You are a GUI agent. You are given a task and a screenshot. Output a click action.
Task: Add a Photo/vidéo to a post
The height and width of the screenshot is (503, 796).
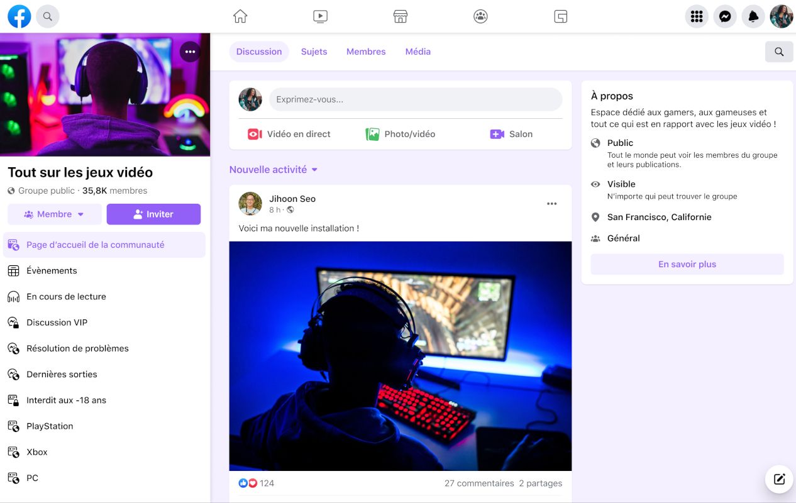[401, 134]
